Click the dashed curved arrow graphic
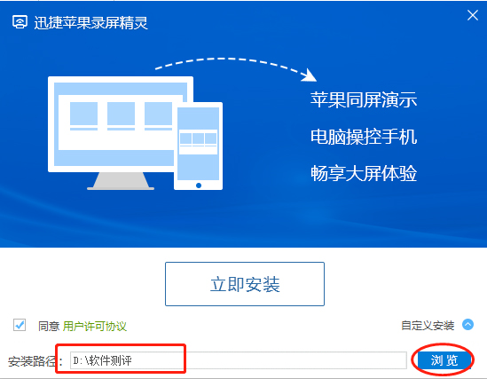The image size is (487, 379). tap(236, 69)
